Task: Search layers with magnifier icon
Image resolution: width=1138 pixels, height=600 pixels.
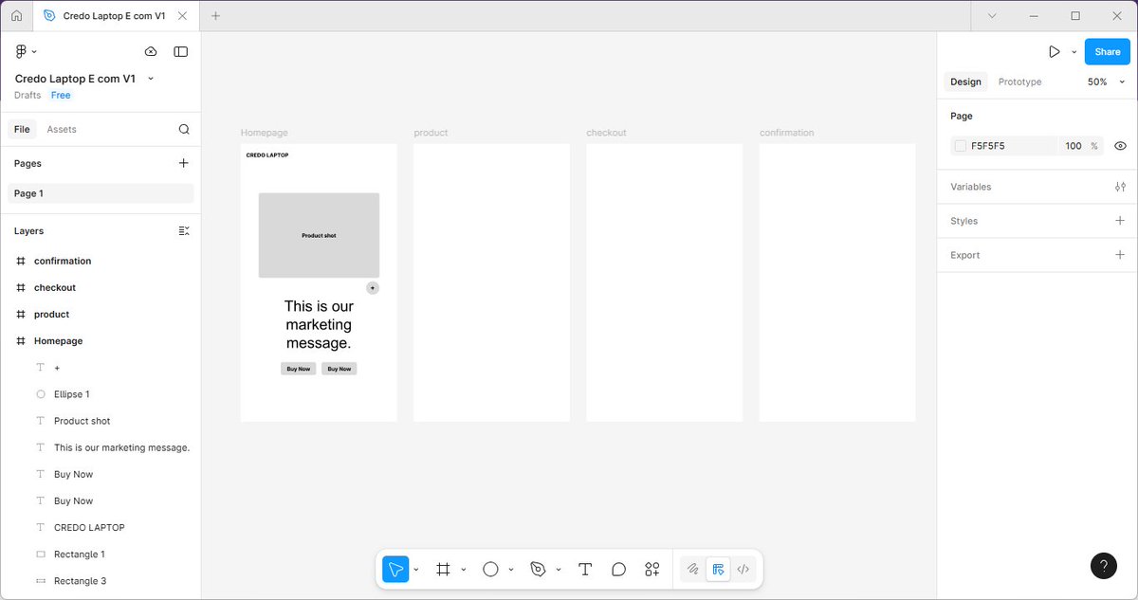Action: point(184,129)
